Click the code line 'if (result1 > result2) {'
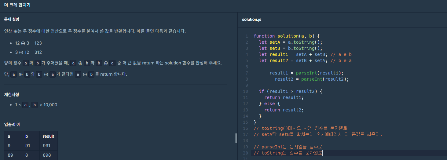This screenshot has height=160, width=447. tap(291, 91)
